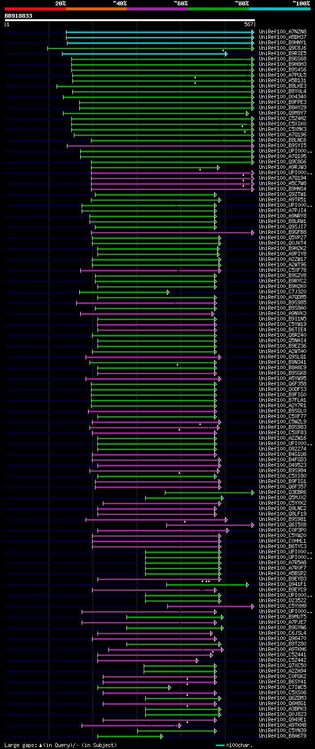This screenshot has height=749, width=315.
Task: Select the UniRef100_A9TKH8 label
Action: pyautogui.click(x=283, y=725)
